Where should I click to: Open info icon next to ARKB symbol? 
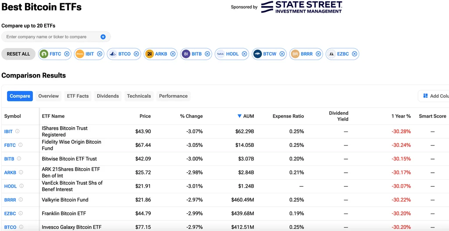tap(21, 172)
